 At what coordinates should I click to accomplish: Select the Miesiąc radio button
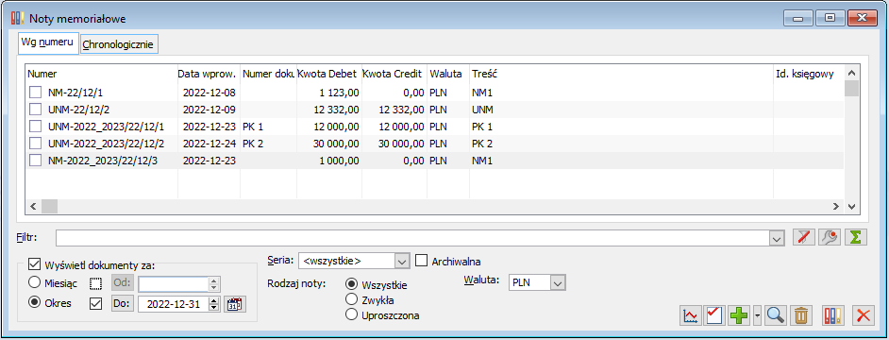[35, 282]
